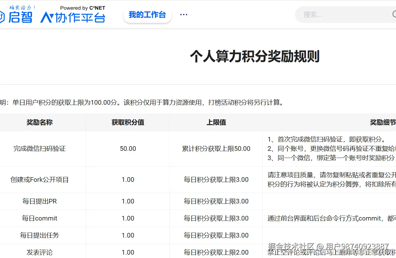Select the 累计积分获取上限50.00 cell
This screenshot has width=396, height=258.
tap(216, 149)
